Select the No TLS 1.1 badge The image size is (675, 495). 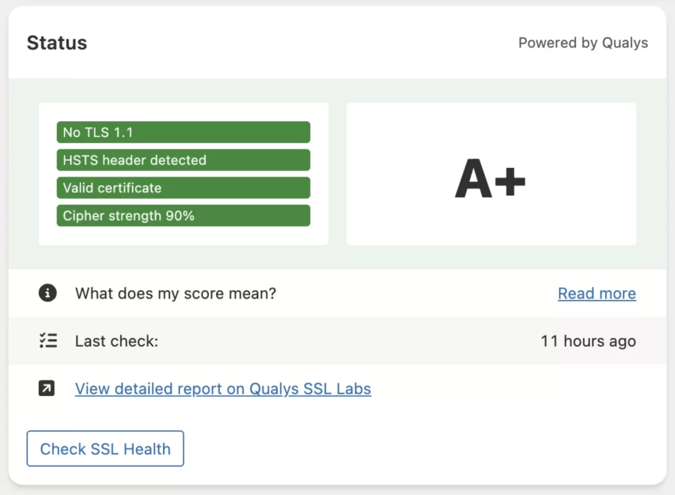click(x=183, y=132)
